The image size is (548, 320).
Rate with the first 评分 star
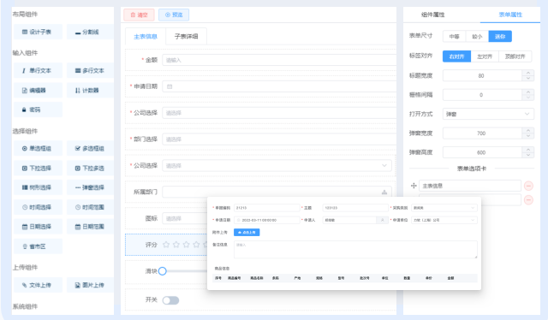166,245
